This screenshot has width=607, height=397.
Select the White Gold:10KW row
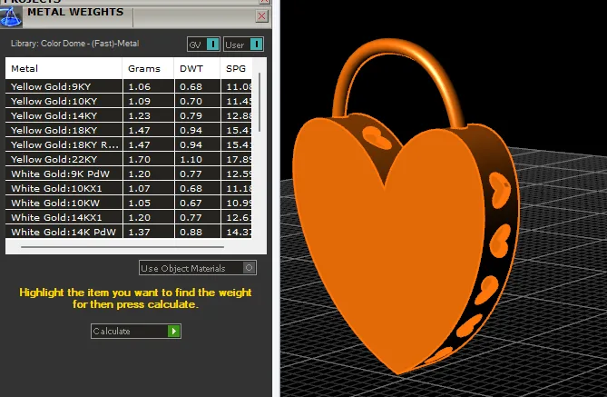click(129, 203)
